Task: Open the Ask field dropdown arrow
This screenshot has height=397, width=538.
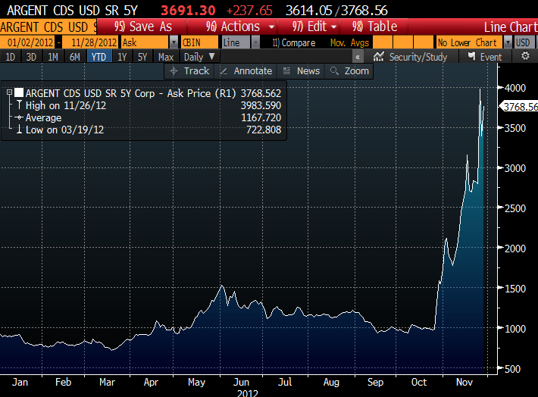Action: [x=174, y=42]
